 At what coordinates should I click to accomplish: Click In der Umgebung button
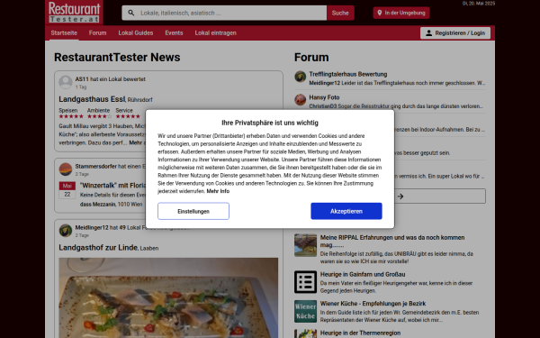[401, 13]
